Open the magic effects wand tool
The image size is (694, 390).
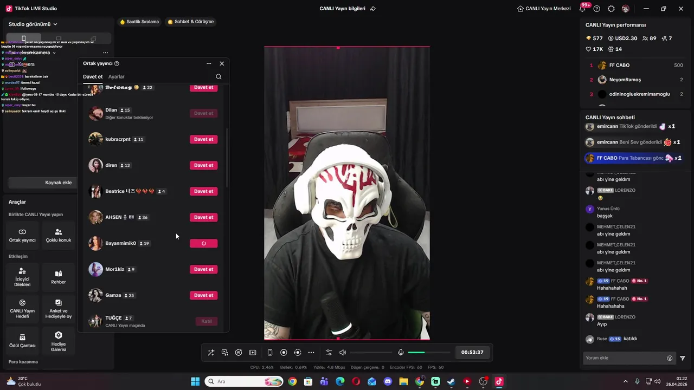point(211,352)
